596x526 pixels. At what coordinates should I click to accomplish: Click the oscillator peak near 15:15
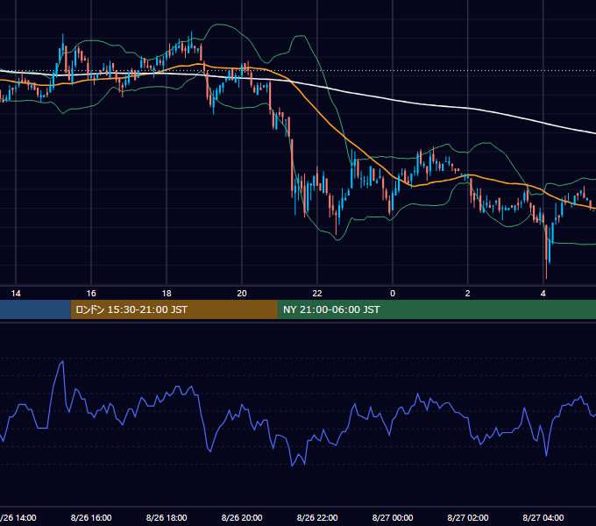tap(62, 362)
